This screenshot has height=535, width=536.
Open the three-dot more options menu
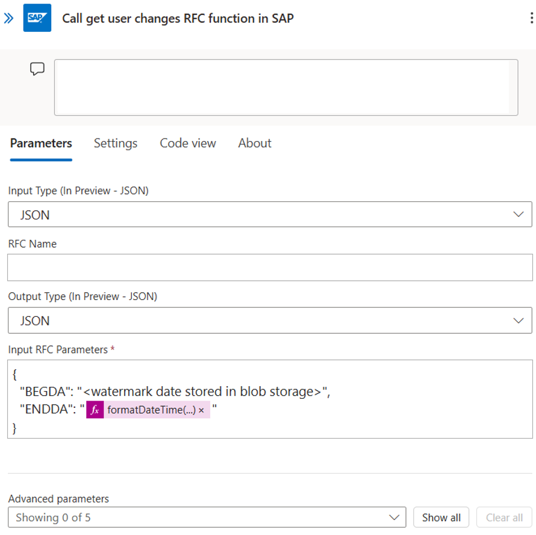pyautogui.click(x=531, y=18)
